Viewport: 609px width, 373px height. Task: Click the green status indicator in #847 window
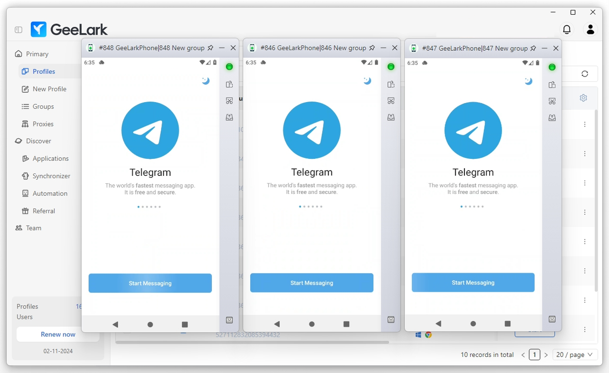coord(552,67)
